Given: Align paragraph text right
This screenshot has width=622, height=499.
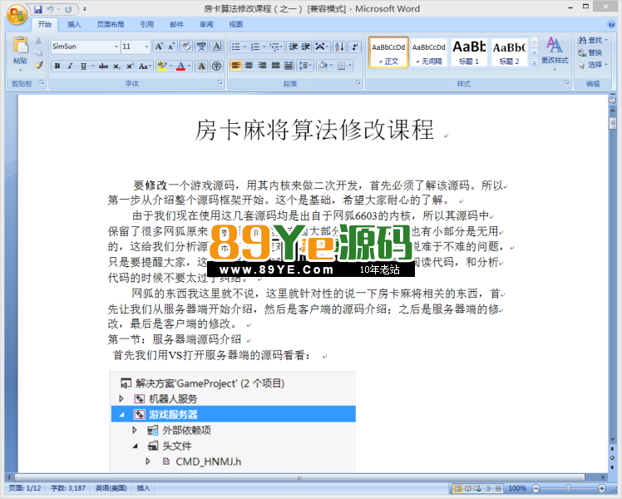Looking at the screenshot, I should (262, 66).
